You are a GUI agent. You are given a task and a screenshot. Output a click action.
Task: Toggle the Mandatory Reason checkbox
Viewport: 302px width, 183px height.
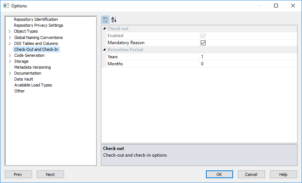203,43
